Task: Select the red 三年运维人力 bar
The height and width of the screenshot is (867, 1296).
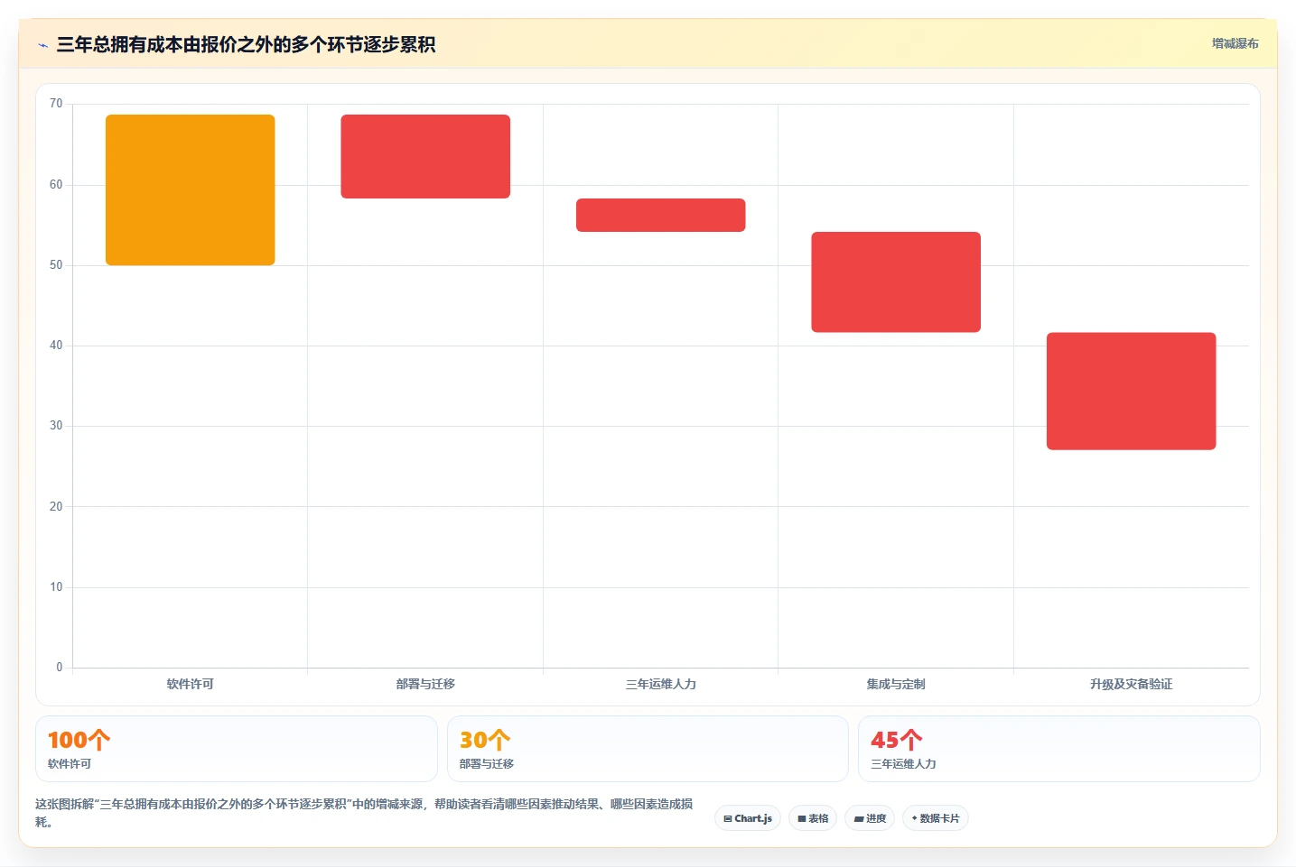Action: 661,215
